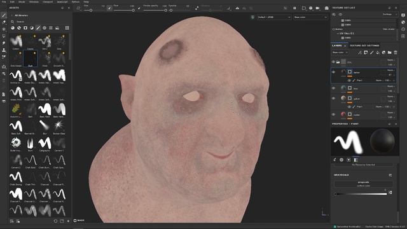Open the Help menu
407x229 pixels.
coord(86,1)
